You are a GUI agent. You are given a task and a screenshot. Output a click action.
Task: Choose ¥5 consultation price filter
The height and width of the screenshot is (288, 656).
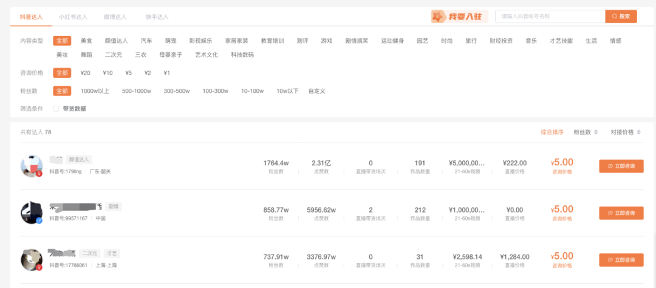(x=128, y=73)
